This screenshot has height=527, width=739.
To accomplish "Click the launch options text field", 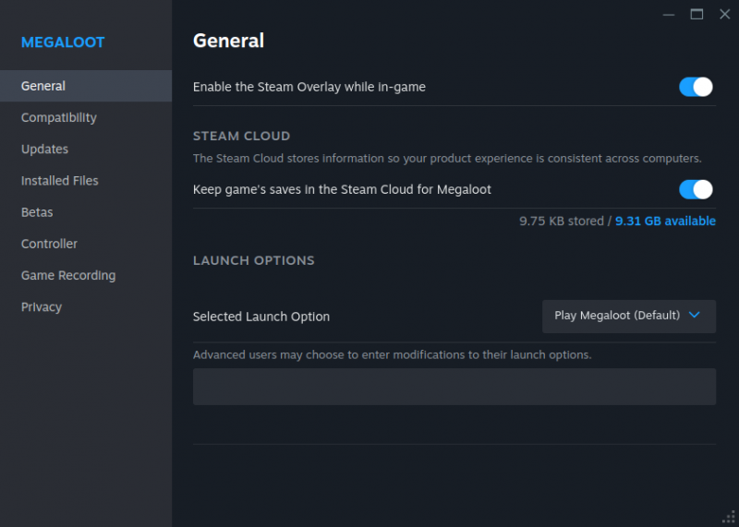I will [x=454, y=387].
